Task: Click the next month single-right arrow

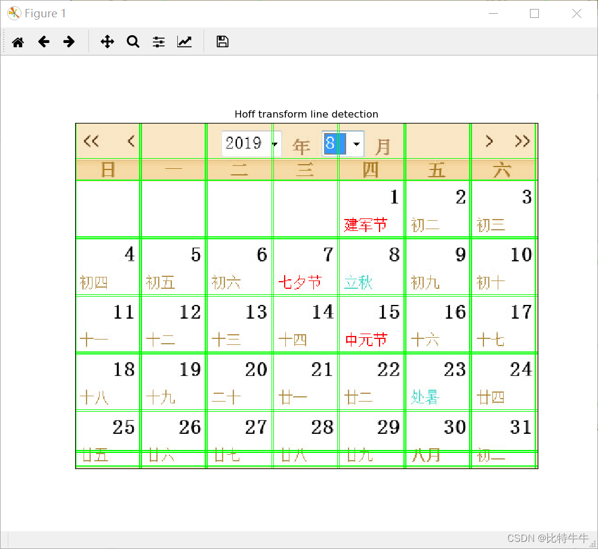Action: (x=489, y=141)
